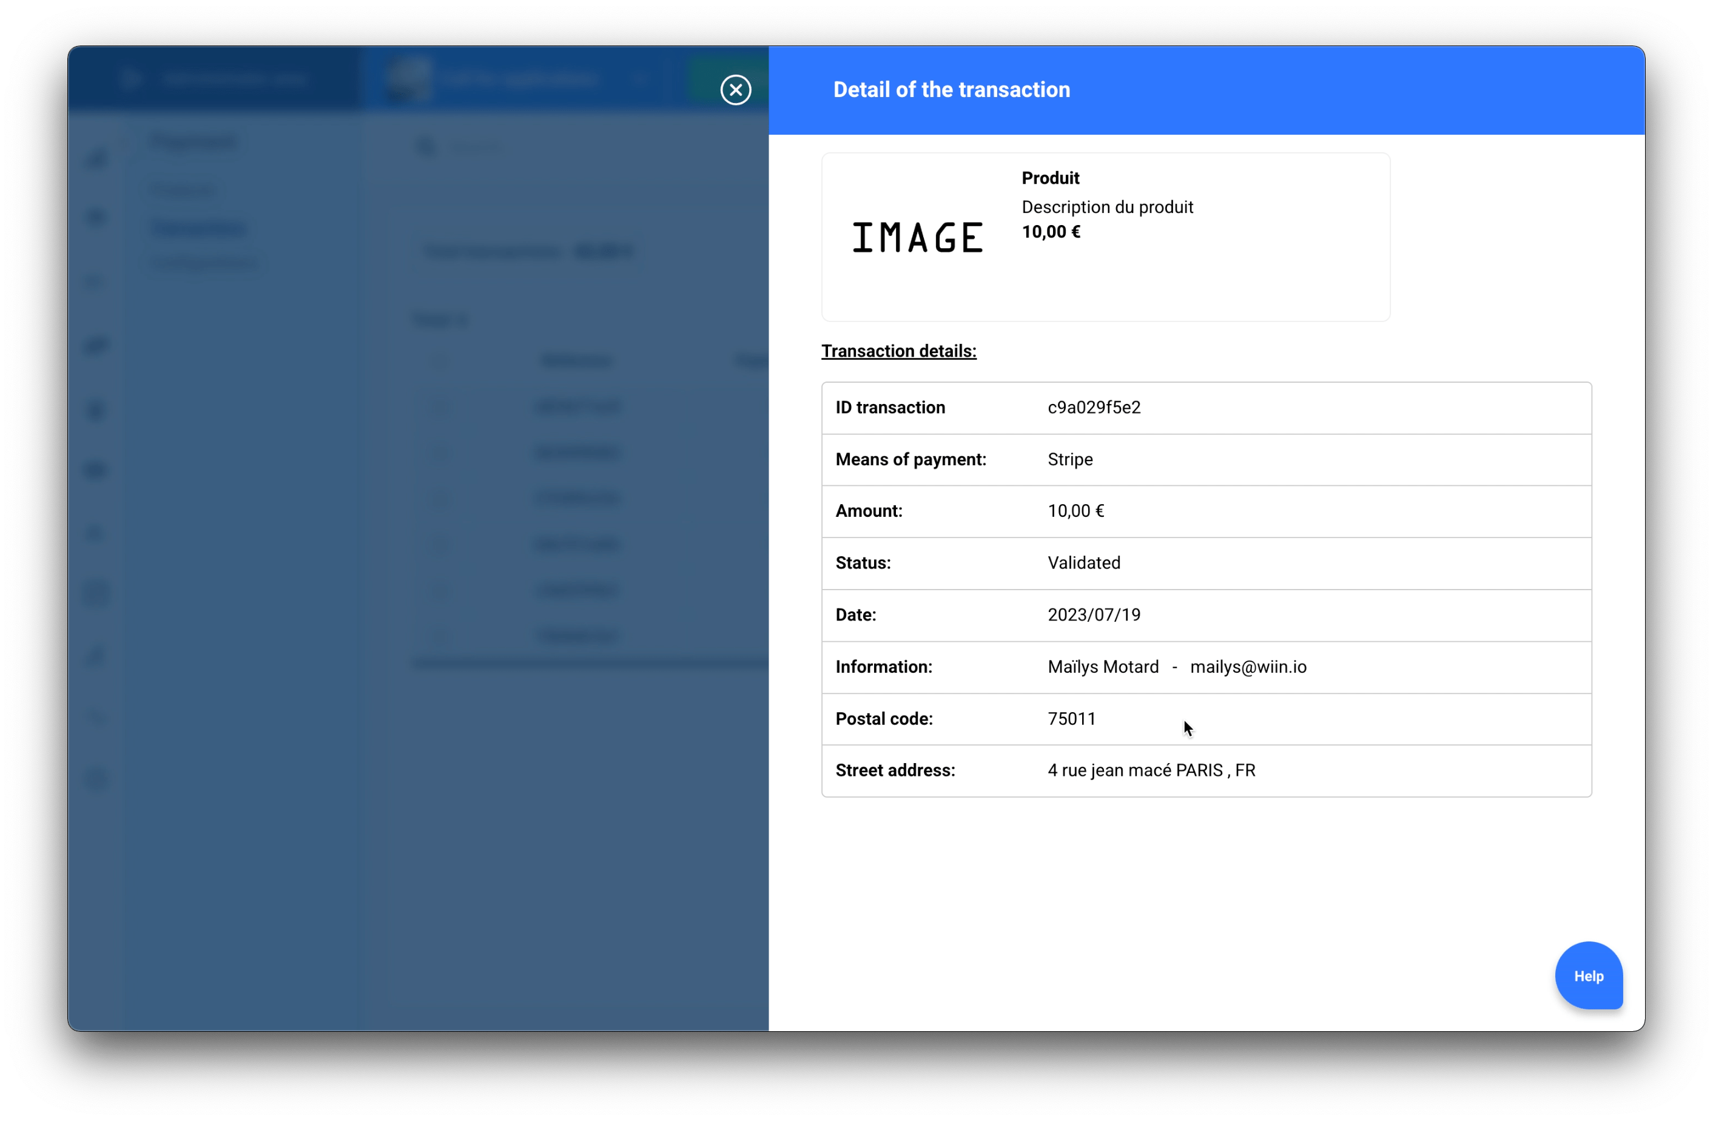The width and height of the screenshot is (1713, 1121).
Task: Click the settings icon in the lower sidebar rail
Action: pos(96,717)
